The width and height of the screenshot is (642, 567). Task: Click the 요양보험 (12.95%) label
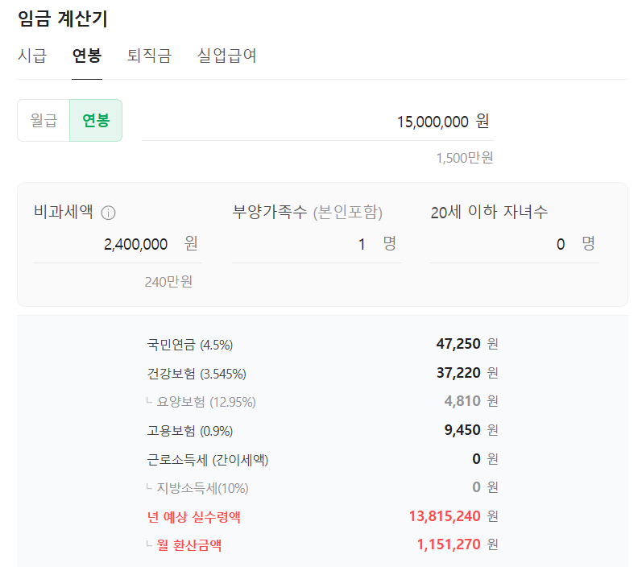point(206,402)
